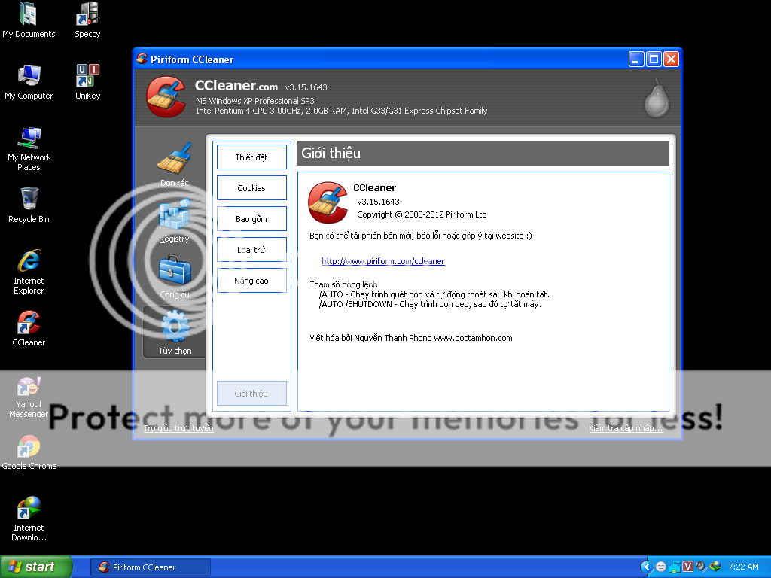Click the v3.15.1643 version text in the header

click(306, 87)
